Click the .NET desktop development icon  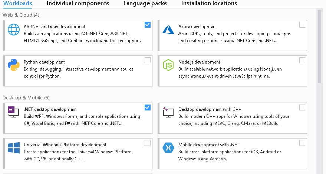coord(13,112)
